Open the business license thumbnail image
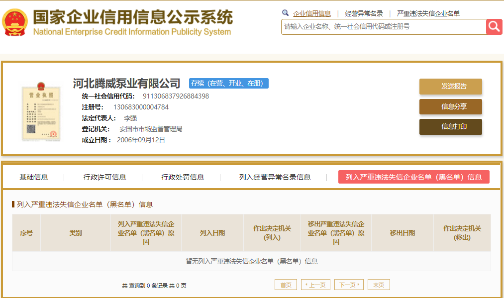504x298 pixels. tap(41, 111)
